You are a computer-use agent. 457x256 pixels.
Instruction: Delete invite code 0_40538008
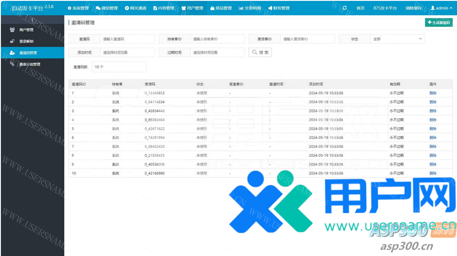pos(433,164)
